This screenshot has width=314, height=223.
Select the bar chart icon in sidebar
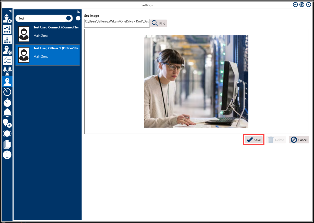pos(7,40)
